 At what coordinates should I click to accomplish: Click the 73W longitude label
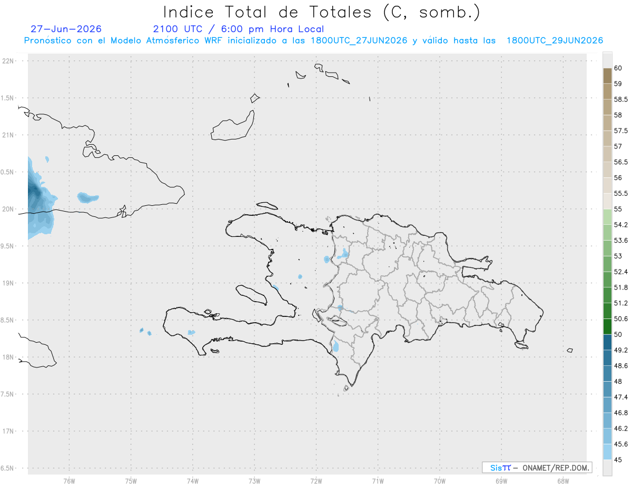(254, 481)
